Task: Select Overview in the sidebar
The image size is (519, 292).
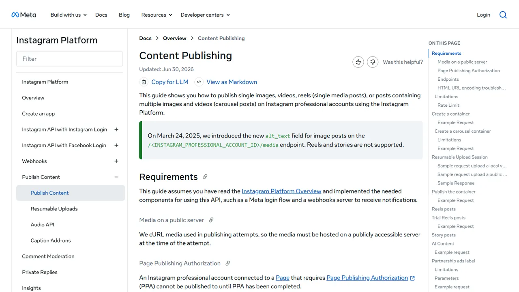Action: [x=33, y=98]
